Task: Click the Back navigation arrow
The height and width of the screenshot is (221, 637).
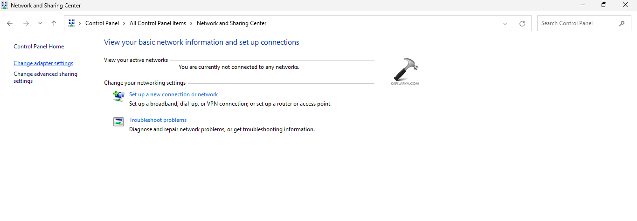Action: click(x=10, y=23)
